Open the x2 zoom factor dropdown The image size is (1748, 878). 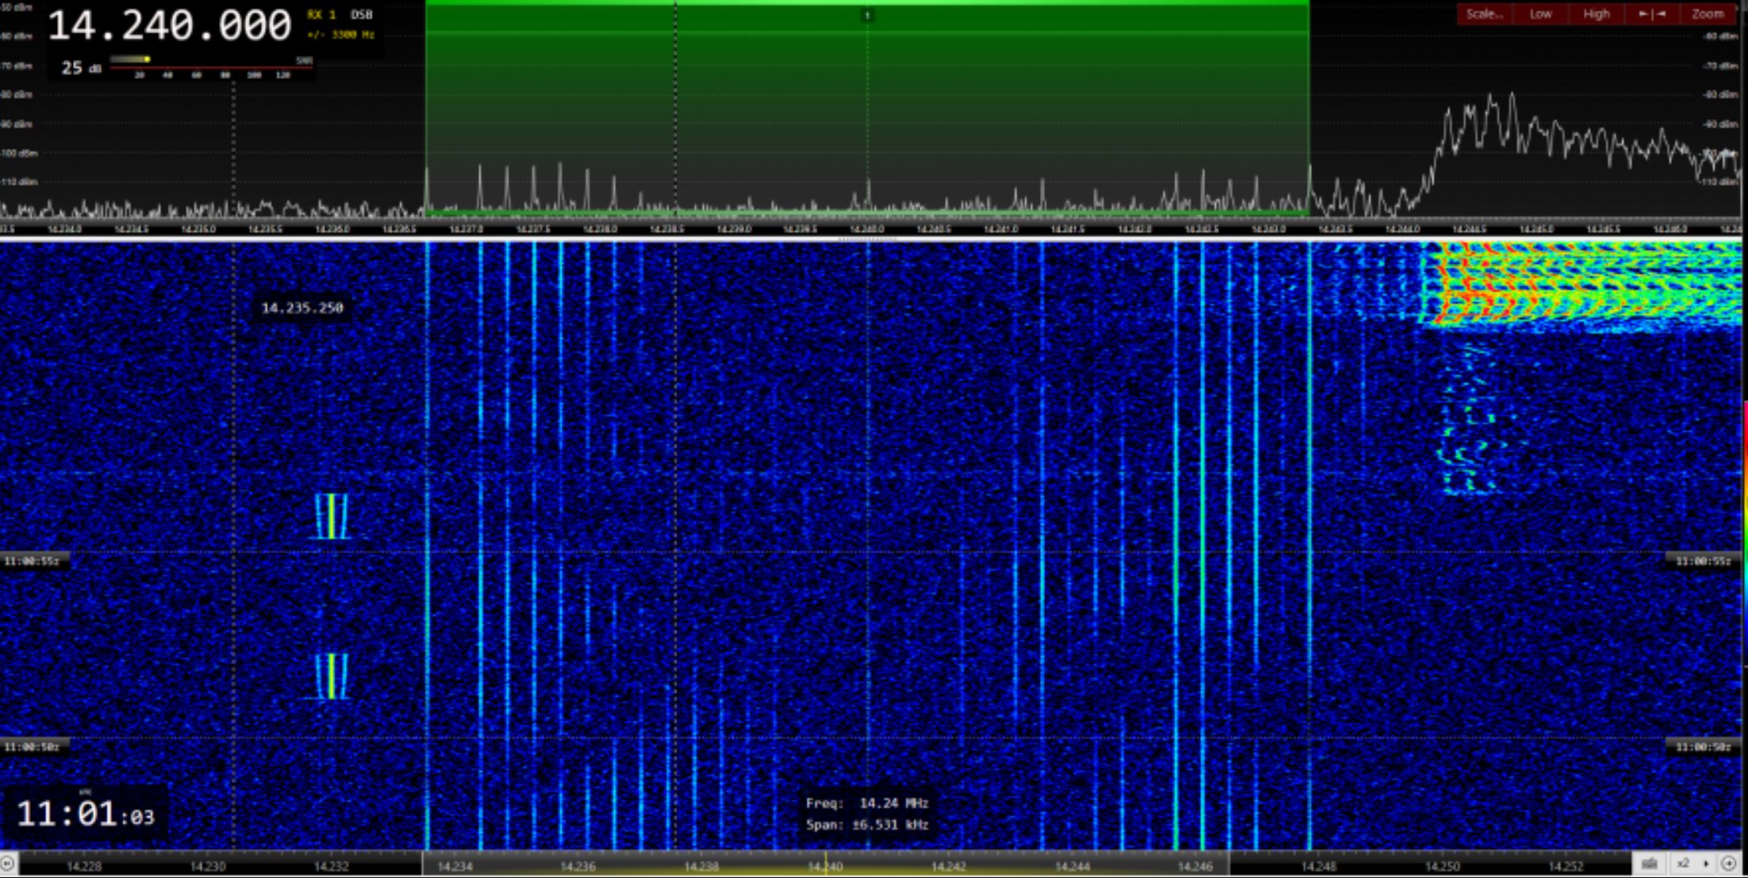[x=1691, y=864]
